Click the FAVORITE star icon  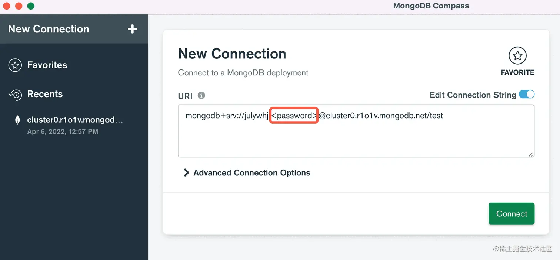[517, 56]
